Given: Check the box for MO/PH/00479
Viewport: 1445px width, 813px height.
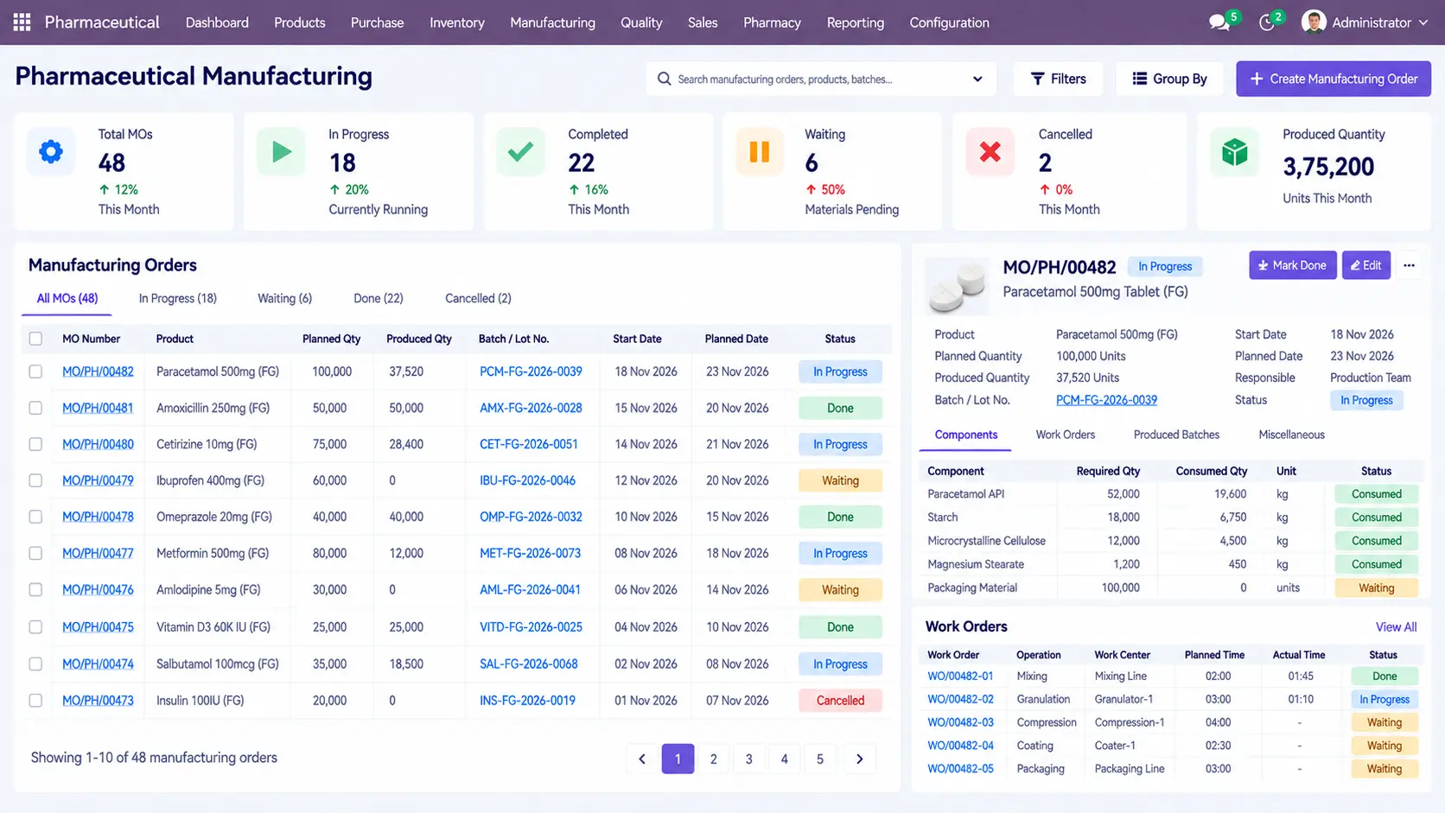Looking at the screenshot, I should (x=35, y=480).
